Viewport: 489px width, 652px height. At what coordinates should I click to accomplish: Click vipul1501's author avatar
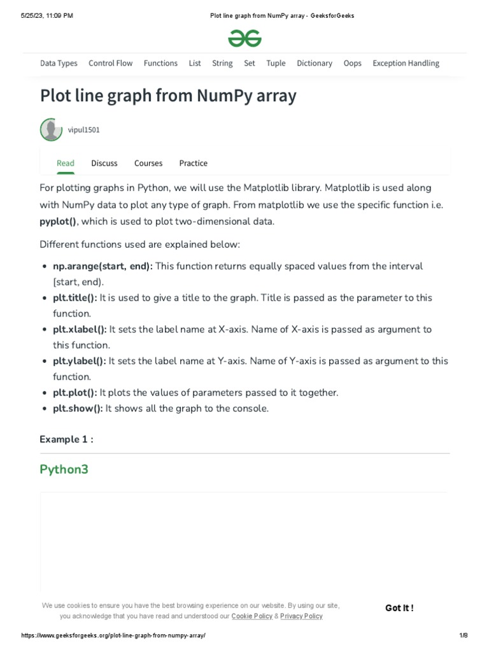pos(51,130)
